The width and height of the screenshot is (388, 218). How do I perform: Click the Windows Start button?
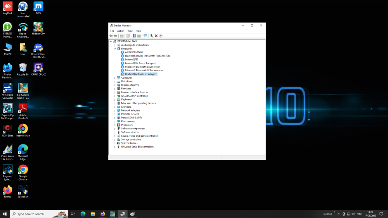coord(5,214)
